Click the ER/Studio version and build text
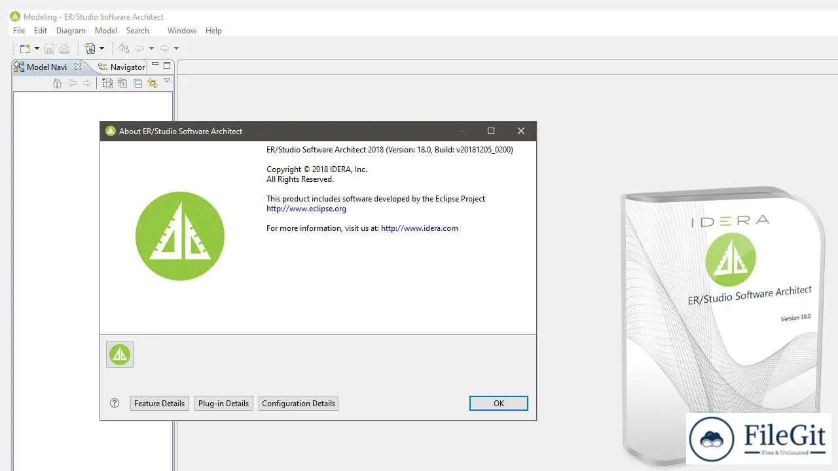838x471 pixels. click(x=390, y=150)
